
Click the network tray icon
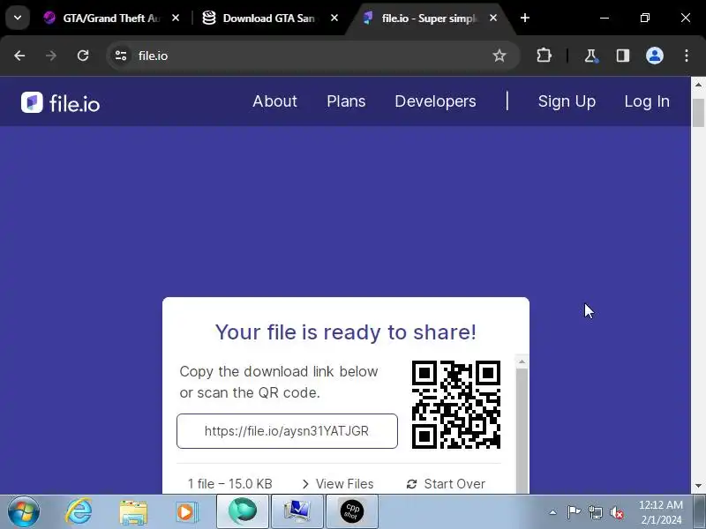coord(595,512)
